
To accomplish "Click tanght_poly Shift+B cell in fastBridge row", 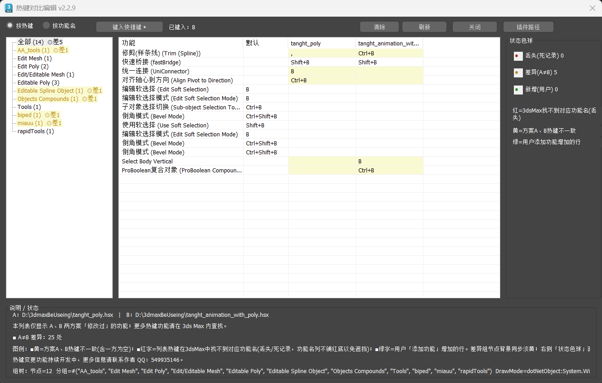I will pos(322,62).
